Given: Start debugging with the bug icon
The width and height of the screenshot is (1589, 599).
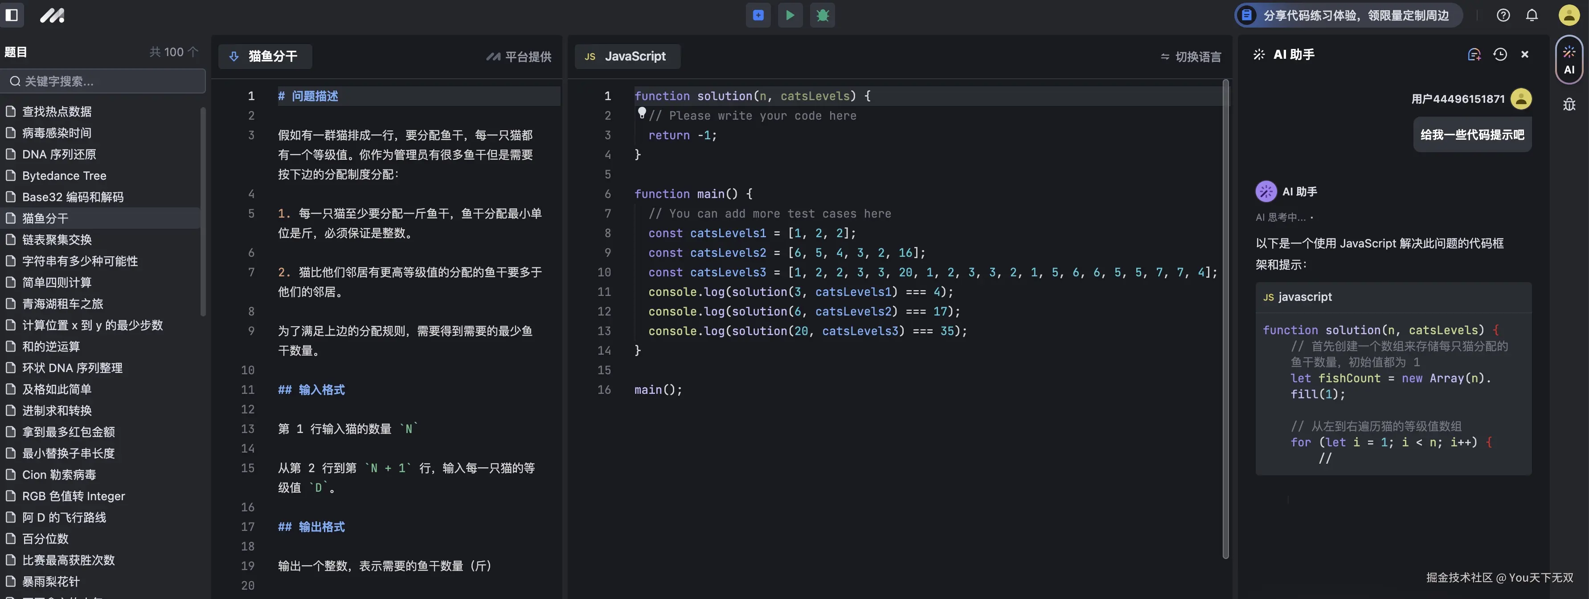Looking at the screenshot, I should click(x=822, y=16).
